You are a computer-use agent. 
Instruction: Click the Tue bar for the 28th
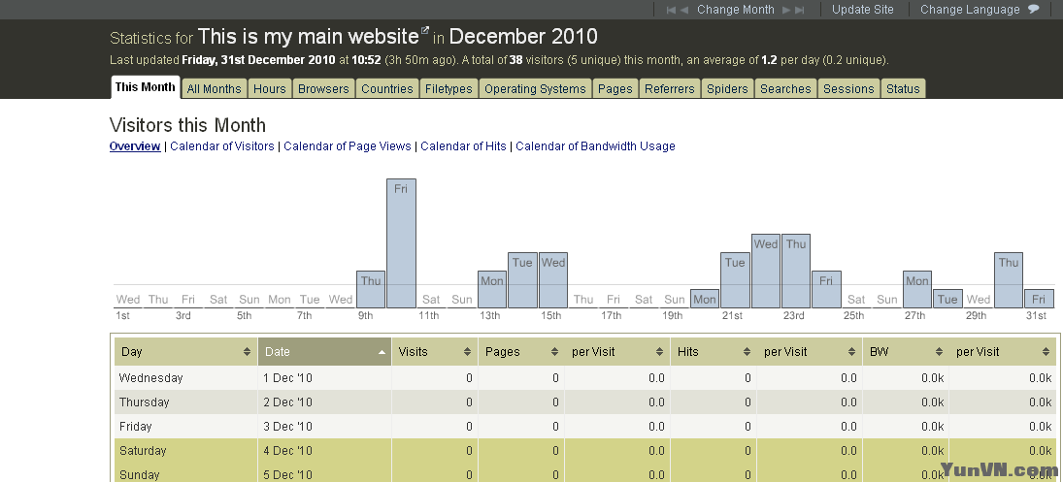[947, 299]
